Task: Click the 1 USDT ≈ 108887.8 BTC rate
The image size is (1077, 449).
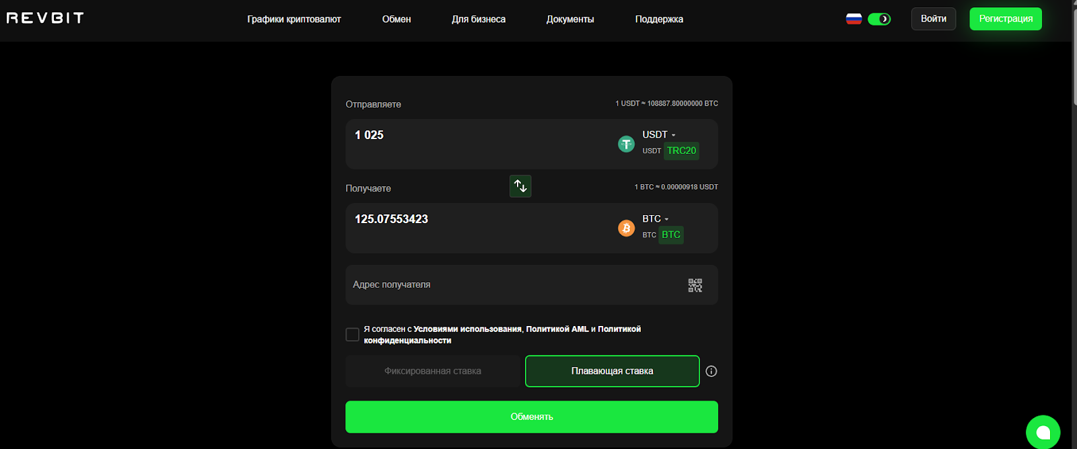Action: 666,104
